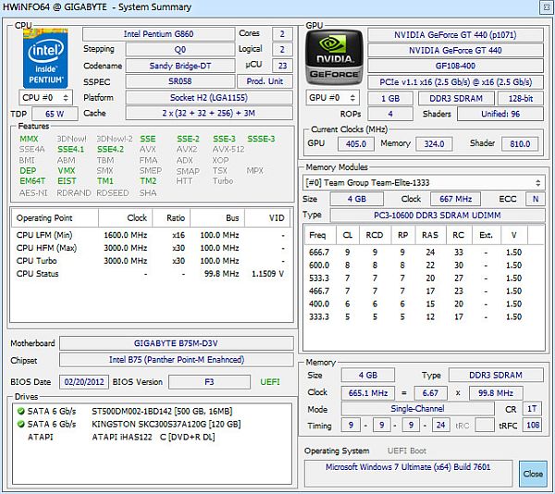Click the shader clock value 810.0
Screen dimensions: 555x494
pos(520,144)
